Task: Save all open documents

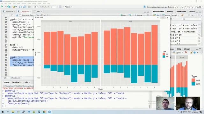Action: [24, 7]
